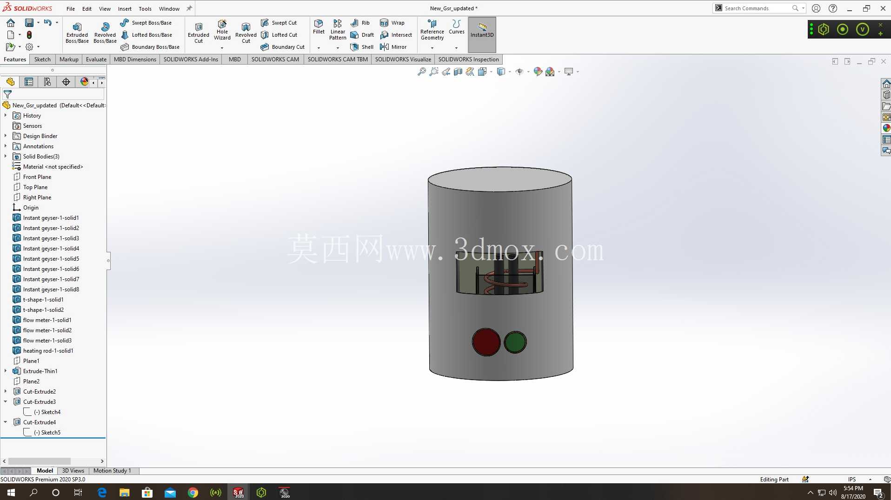
Task: Select the Revolved Boss/Base tool
Action: [x=105, y=33]
